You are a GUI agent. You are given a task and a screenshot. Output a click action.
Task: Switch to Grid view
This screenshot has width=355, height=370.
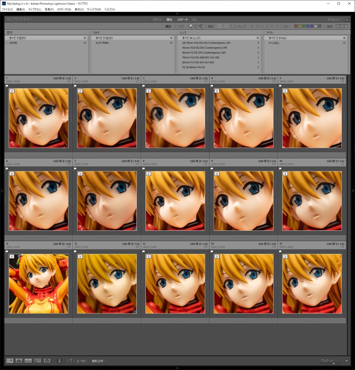point(10,361)
